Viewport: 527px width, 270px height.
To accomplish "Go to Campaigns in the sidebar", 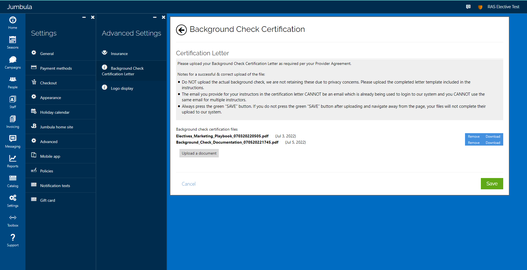I will [x=13, y=60].
